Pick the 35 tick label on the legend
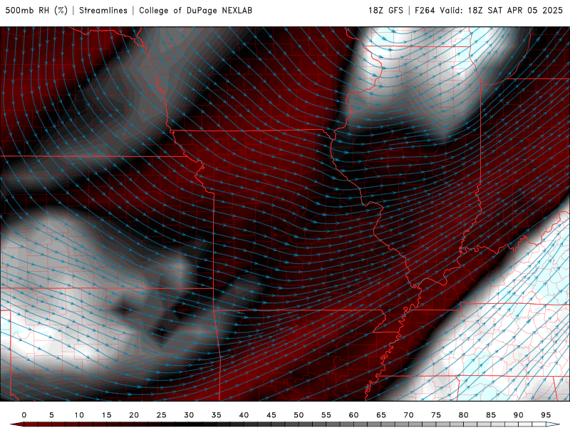Image resolution: width=570 pixels, height=428 pixels. [x=217, y=415]
